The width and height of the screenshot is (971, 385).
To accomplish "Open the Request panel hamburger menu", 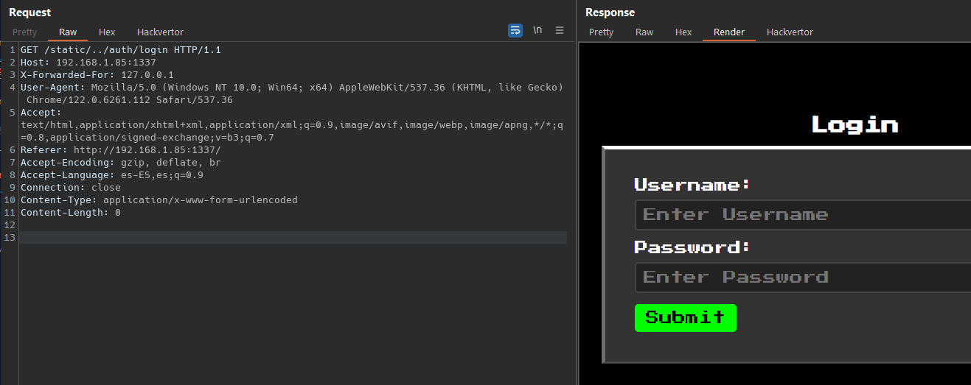I will click(560, 30).
